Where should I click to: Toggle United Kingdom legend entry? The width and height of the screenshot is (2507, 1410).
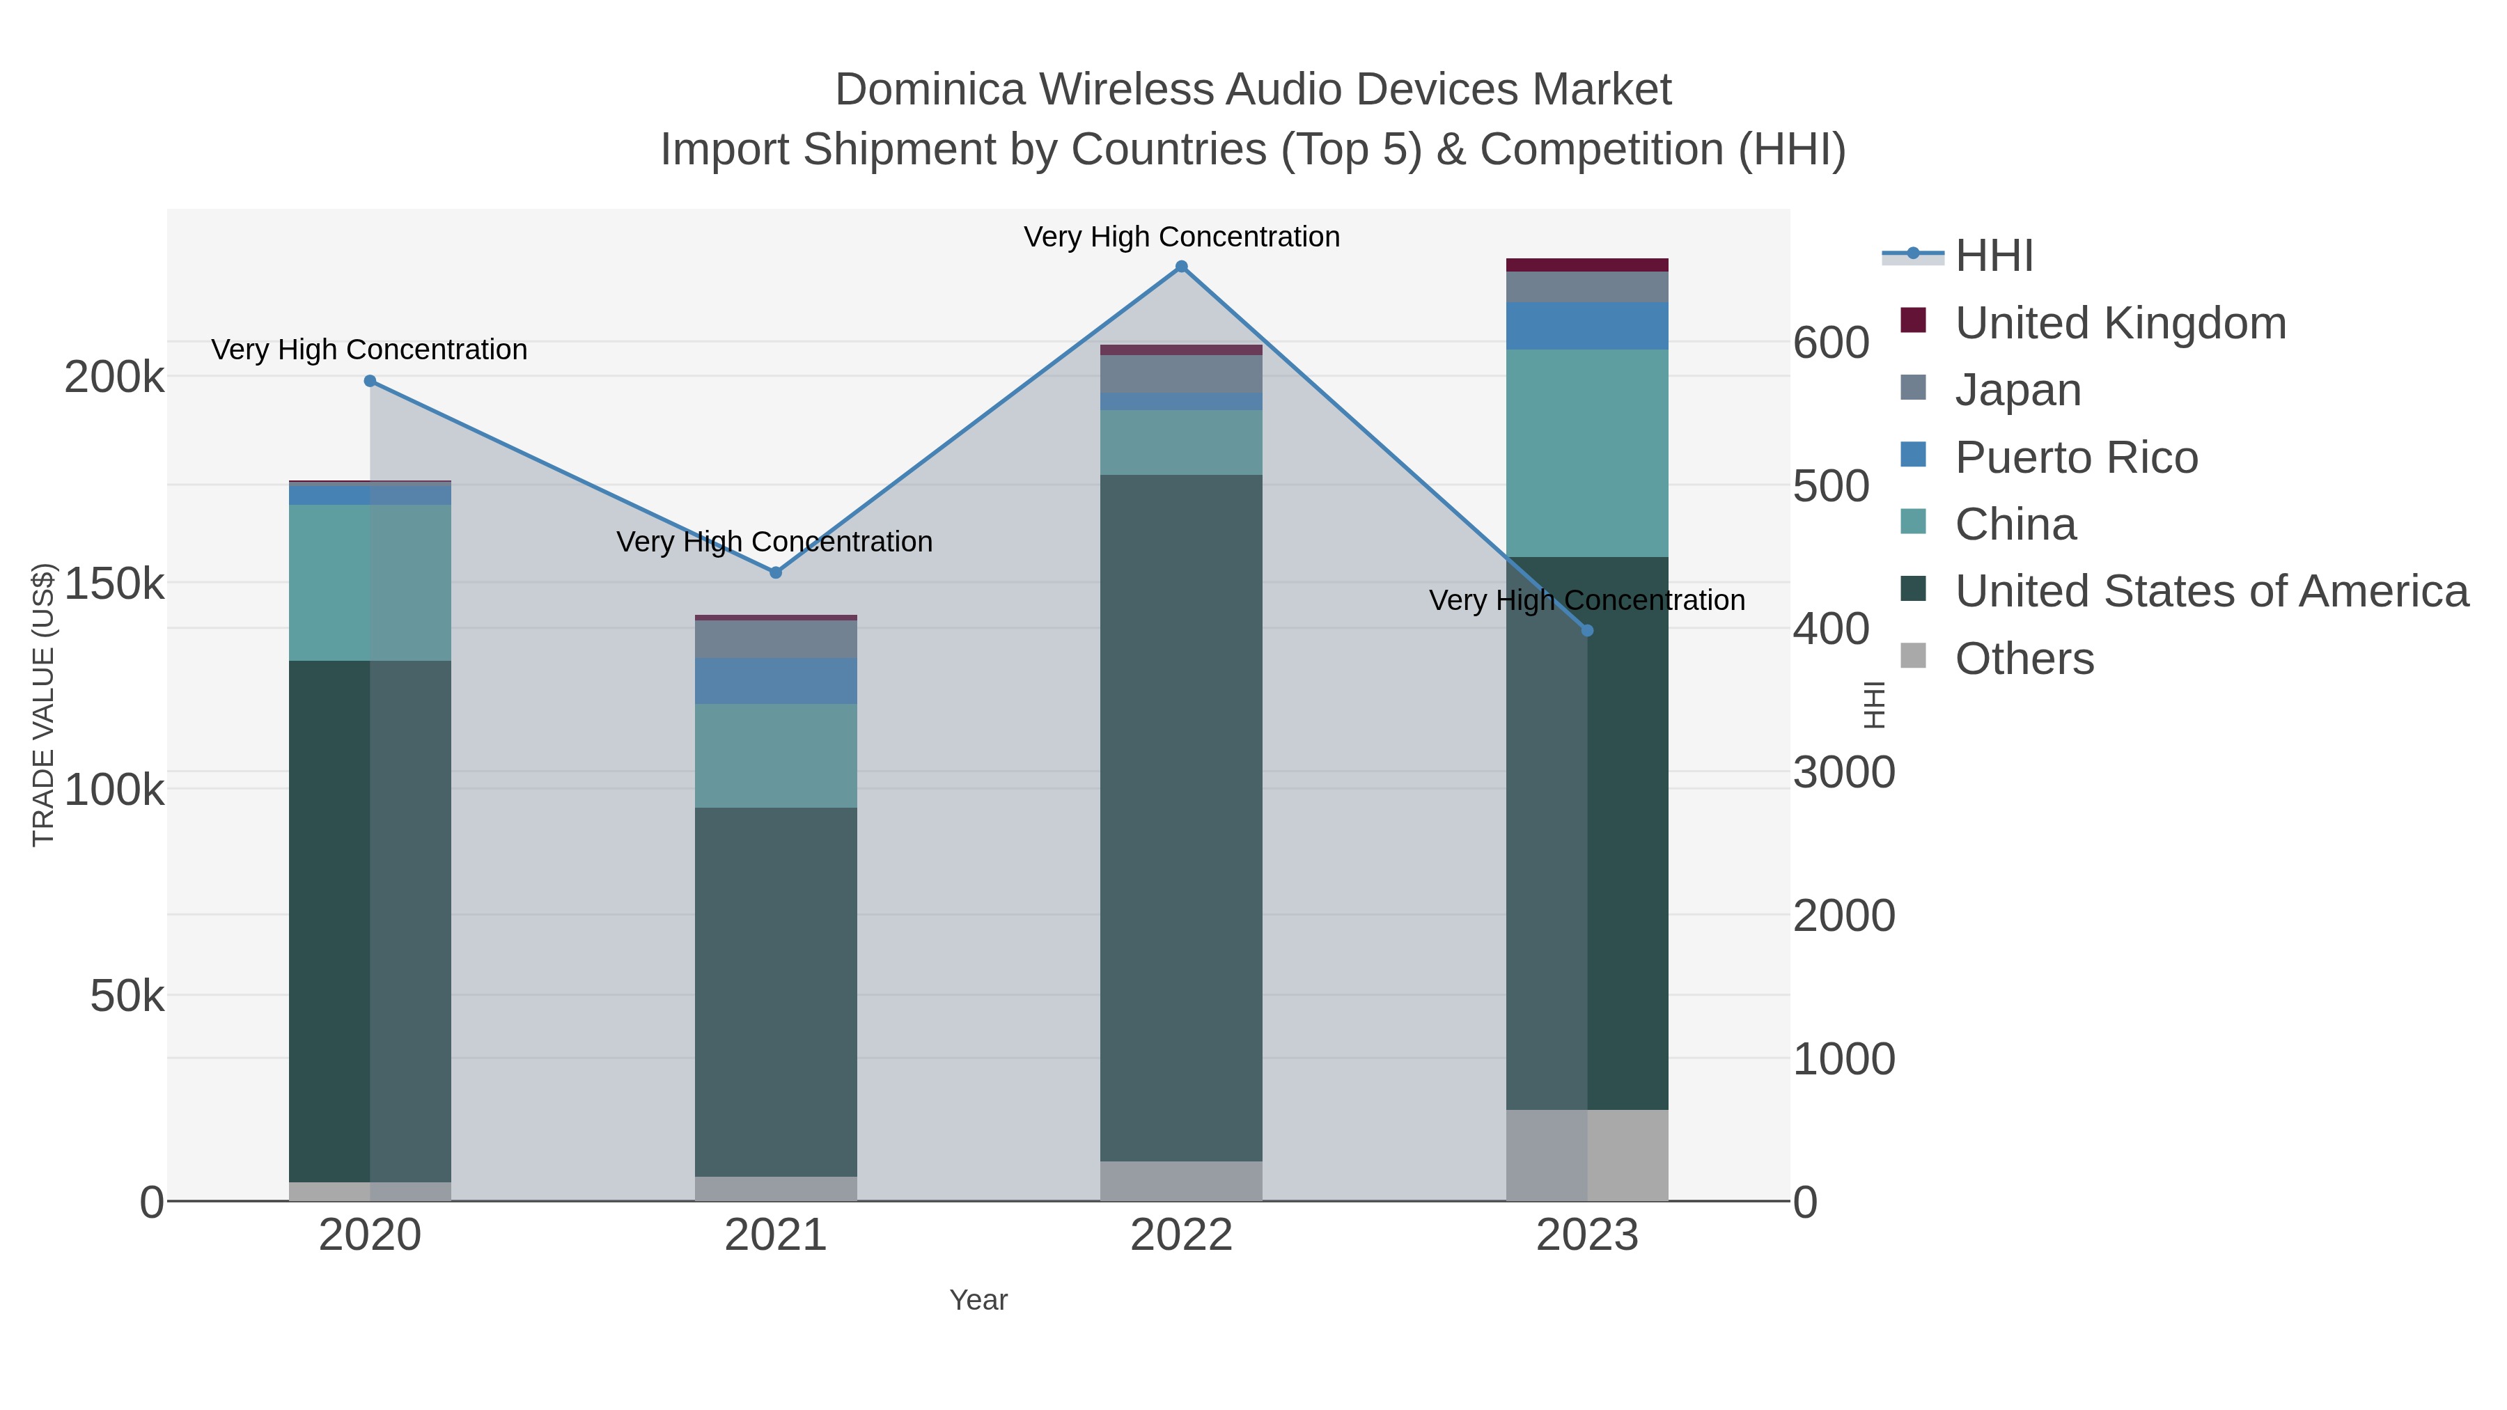[x=2093, y=323]
